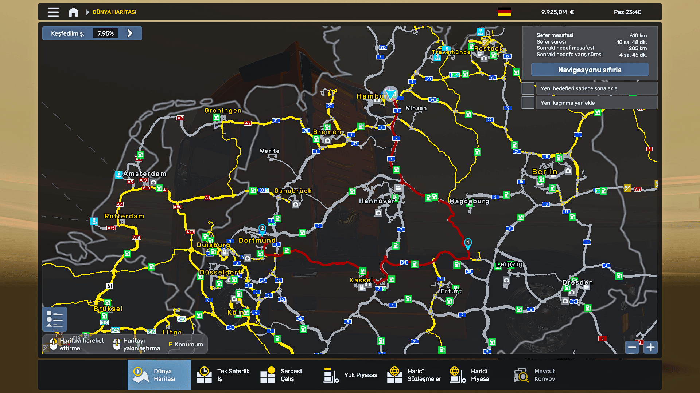This screenshot has height=393, width=700.
Task: Open the Dünya Haritası tab
Action: (x=159, y=375)
